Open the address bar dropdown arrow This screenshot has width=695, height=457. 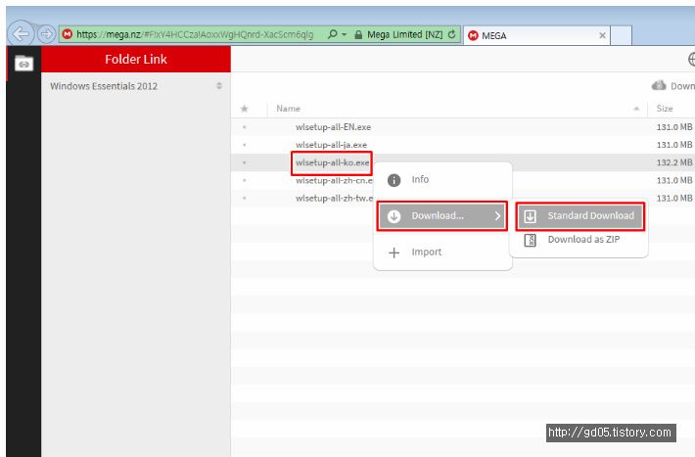[x=344, y=34]
